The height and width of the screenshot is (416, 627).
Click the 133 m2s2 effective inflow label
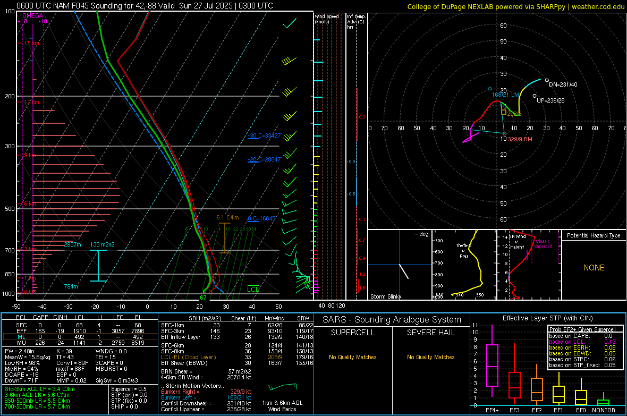(x=102, y=244)
